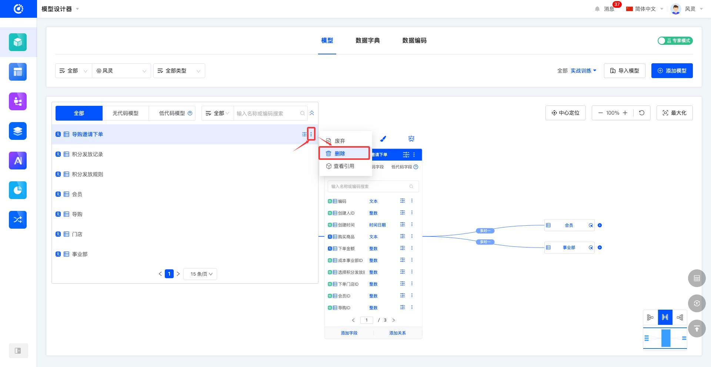Image resolution: width=711 pixels, height=367 pixels.
Task: Click the 添加模型 button
Action: (x=672, y=71)
